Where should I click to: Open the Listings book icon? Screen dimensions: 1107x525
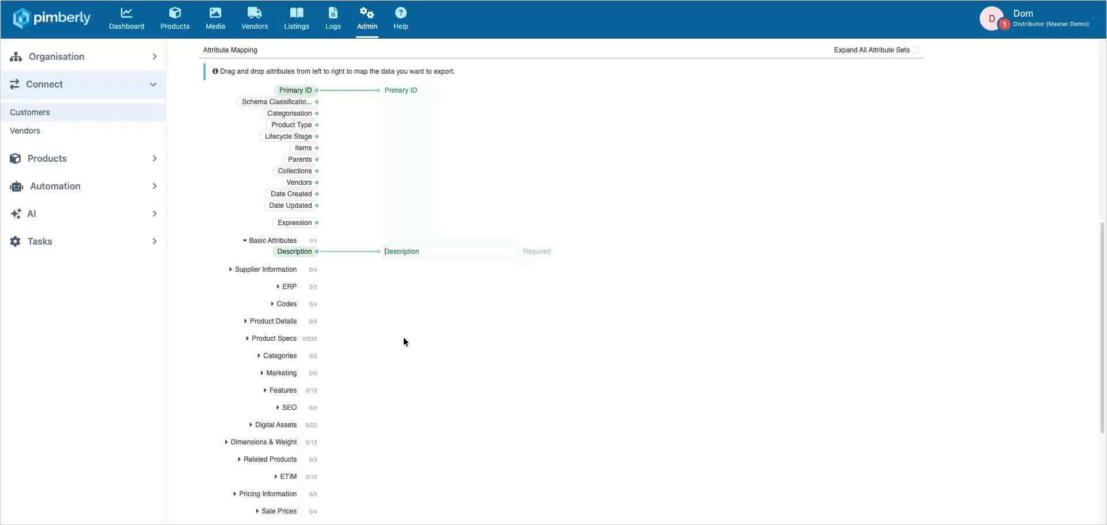point(297,13)
